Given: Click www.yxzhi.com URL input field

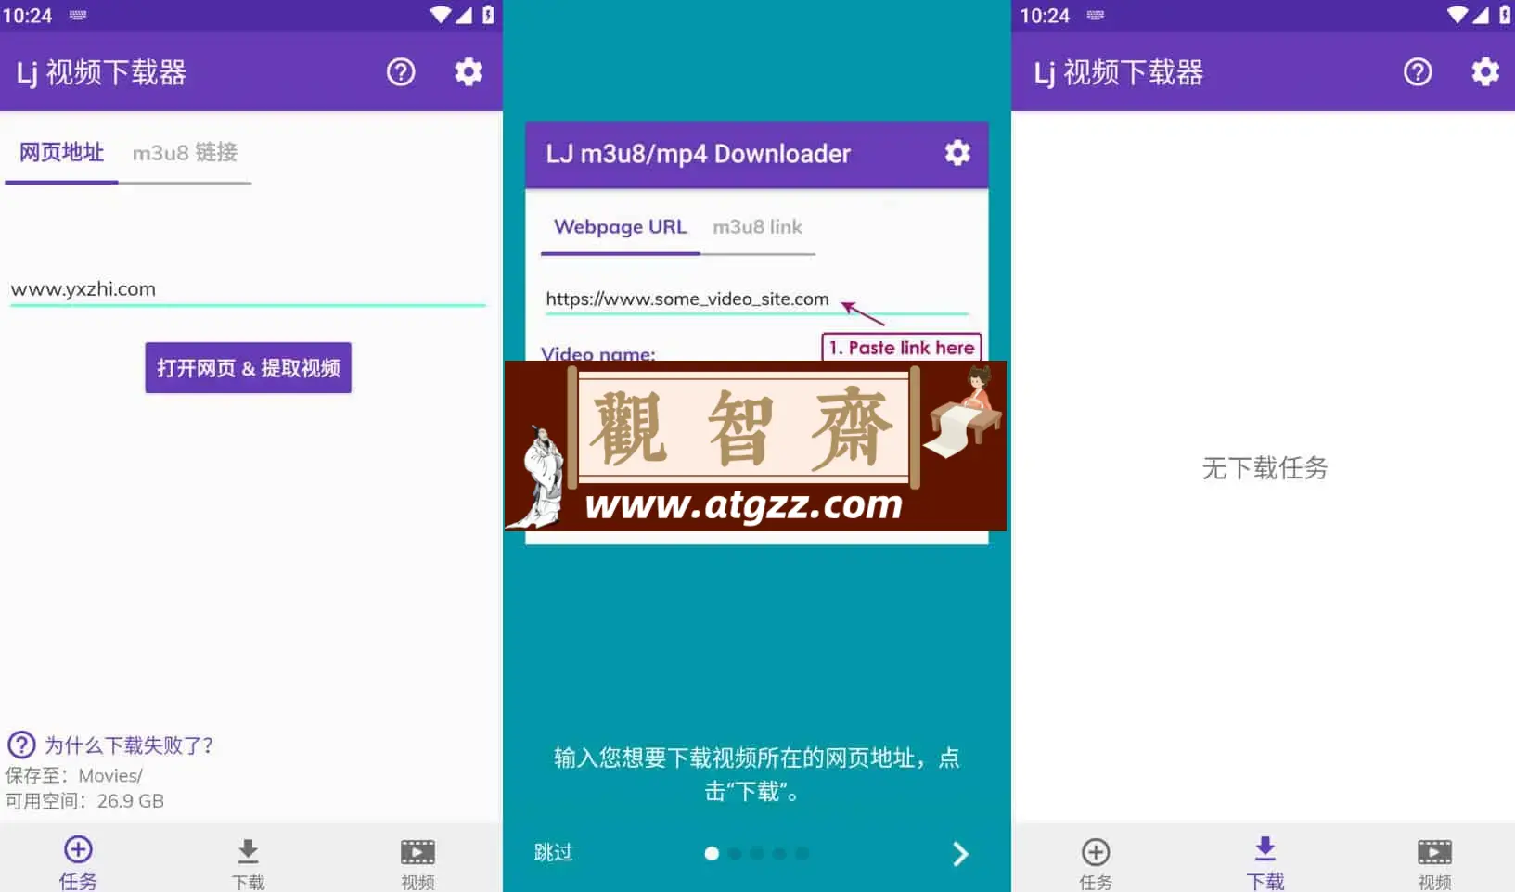Looking at the screenshot, I should [248, 289].
